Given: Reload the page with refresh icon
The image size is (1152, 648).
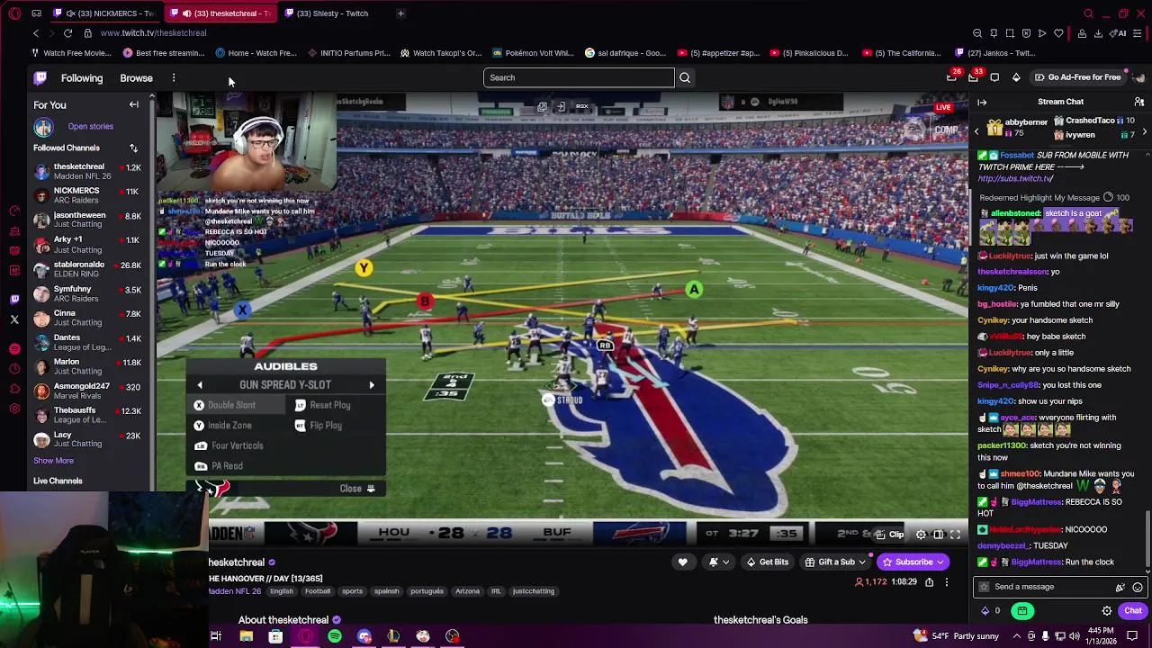Looking at the screenshot, I should click(67, 33).
